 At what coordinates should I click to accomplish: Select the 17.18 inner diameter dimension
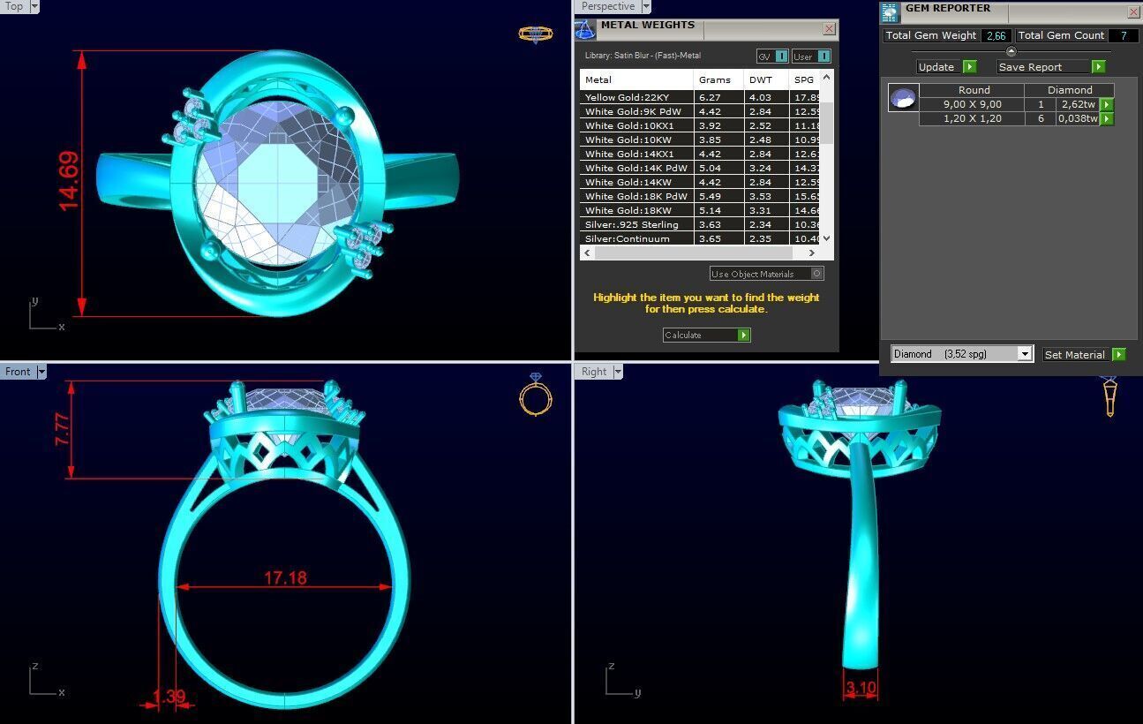pos(285,578)
